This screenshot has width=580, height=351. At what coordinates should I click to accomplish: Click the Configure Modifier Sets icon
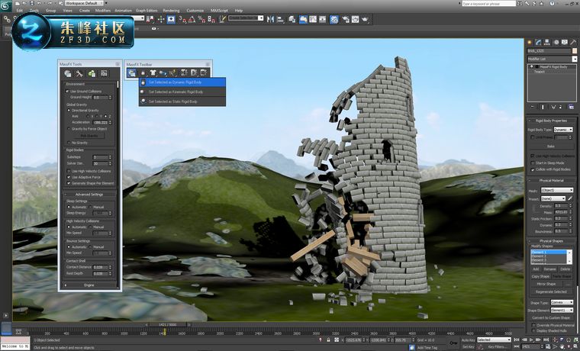pyautogui.click(x=570, y=107)
